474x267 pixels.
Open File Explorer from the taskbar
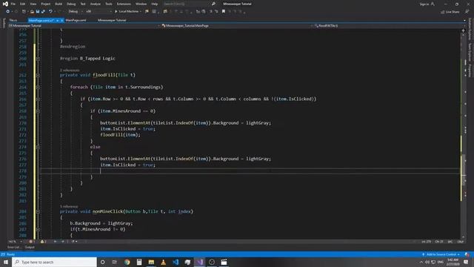(151, 262)
